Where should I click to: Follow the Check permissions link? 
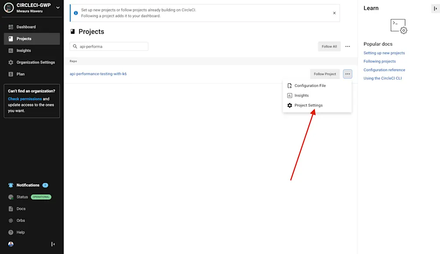(25, 99)
